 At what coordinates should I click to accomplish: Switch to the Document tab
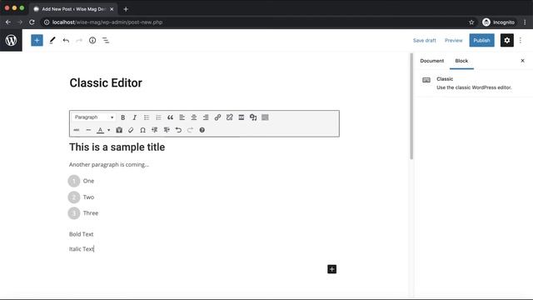pos(431,61)
